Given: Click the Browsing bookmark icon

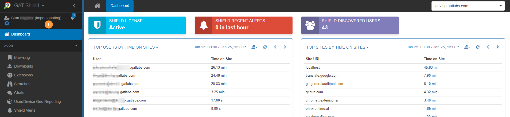Looking at the screenshot, I should pyautogui.click(x=10, y=57).
